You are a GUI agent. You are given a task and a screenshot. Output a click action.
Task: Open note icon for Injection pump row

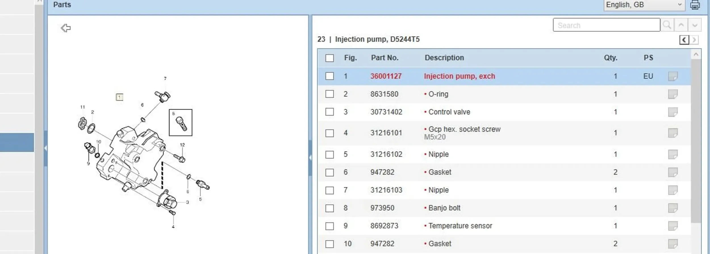[673, 76]
